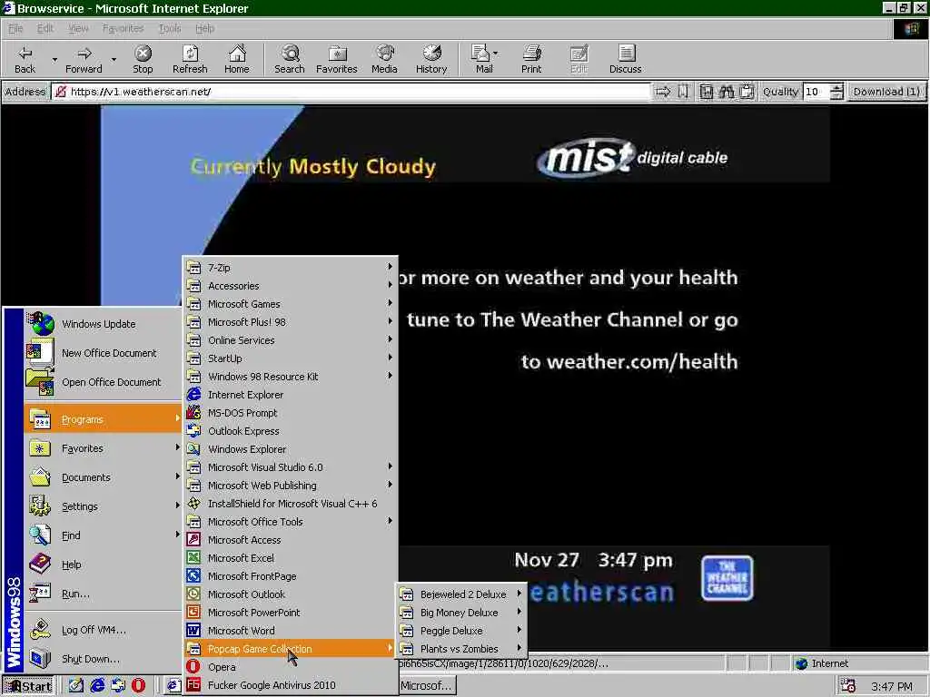Image resolution: width=930 pixels, height=697 pixels.
Task: Open the Forward button history dropdown arrow
Action: [114, 59]
